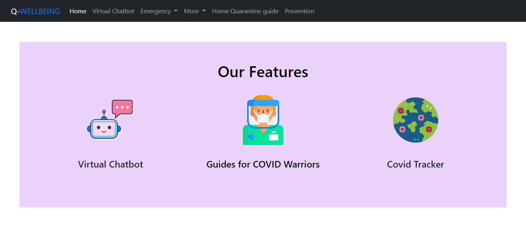Click the Virtual Chatbot nav link
The image size is (526, 249).
pyautogui.click(x=113, y=11)
